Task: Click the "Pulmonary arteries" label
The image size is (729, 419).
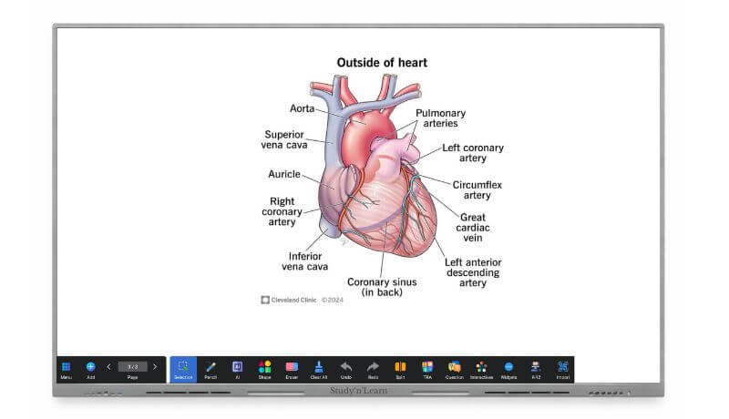Action: pos(441,118)
